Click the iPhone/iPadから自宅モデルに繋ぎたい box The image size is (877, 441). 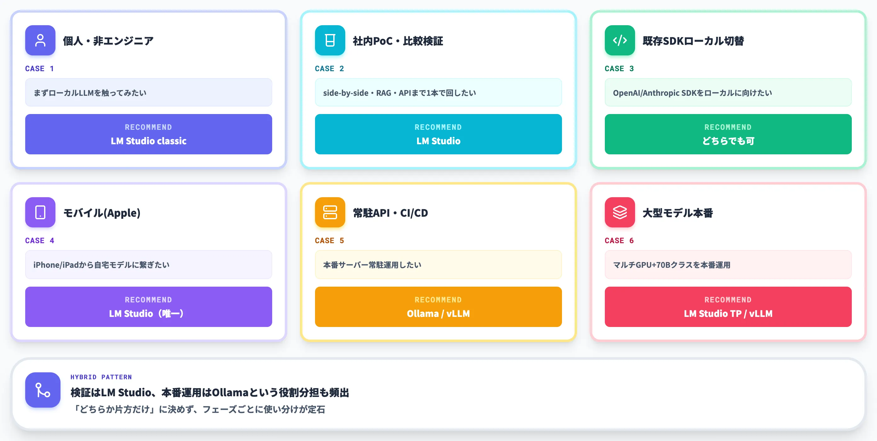(148, 265)
